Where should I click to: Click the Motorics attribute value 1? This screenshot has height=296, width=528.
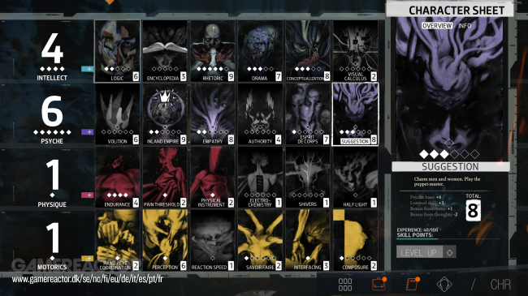[52, 238]
